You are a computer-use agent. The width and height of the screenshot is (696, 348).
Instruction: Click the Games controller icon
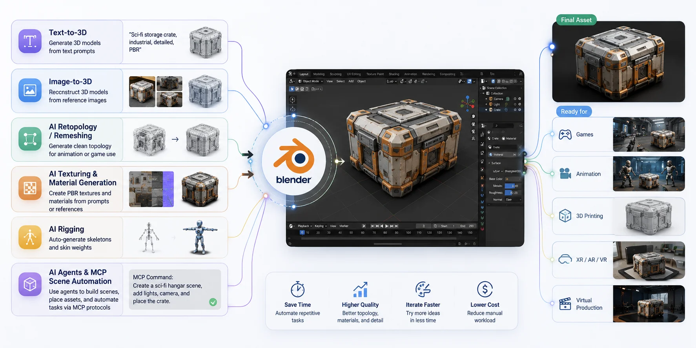pyautogui.click(x=565, y=135)
